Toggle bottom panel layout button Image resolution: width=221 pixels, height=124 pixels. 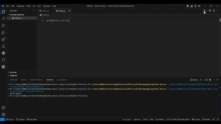[x=192, y=6]
